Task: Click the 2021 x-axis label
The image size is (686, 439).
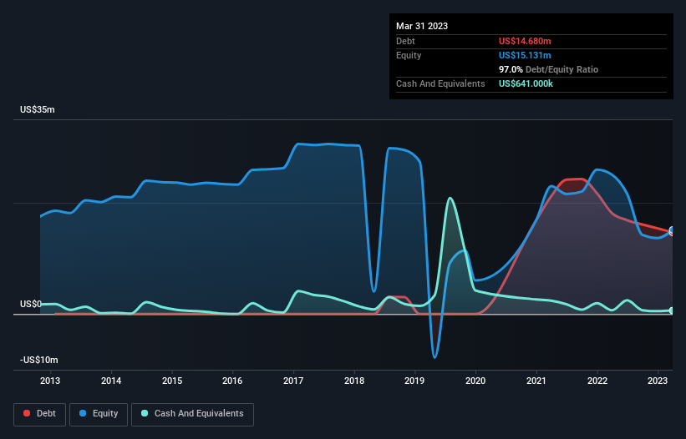Action: point(536,381)
